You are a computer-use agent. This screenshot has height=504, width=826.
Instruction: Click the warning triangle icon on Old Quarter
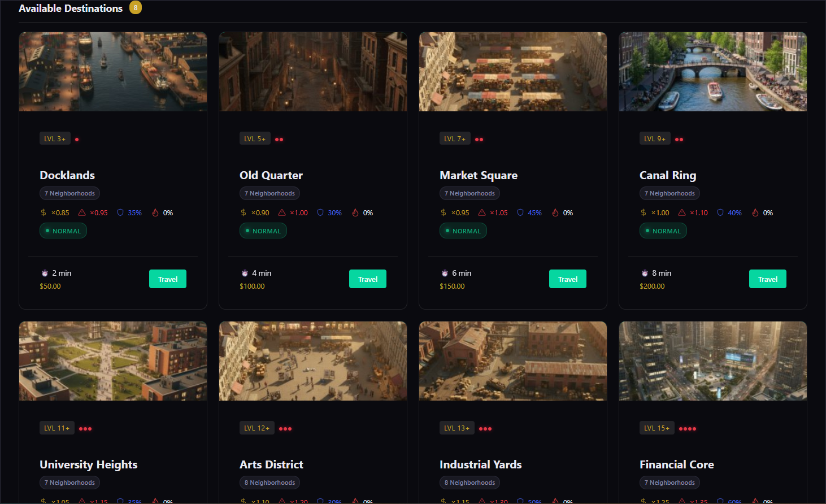coord(282,213)
